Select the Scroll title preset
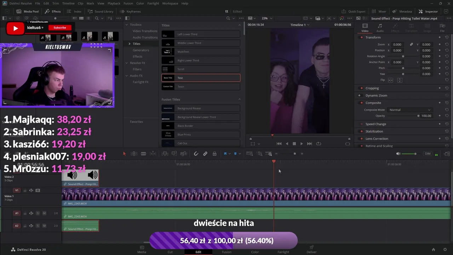 click(x=201, y=69)
